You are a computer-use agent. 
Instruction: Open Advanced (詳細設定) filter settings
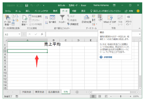coord(73,24)
